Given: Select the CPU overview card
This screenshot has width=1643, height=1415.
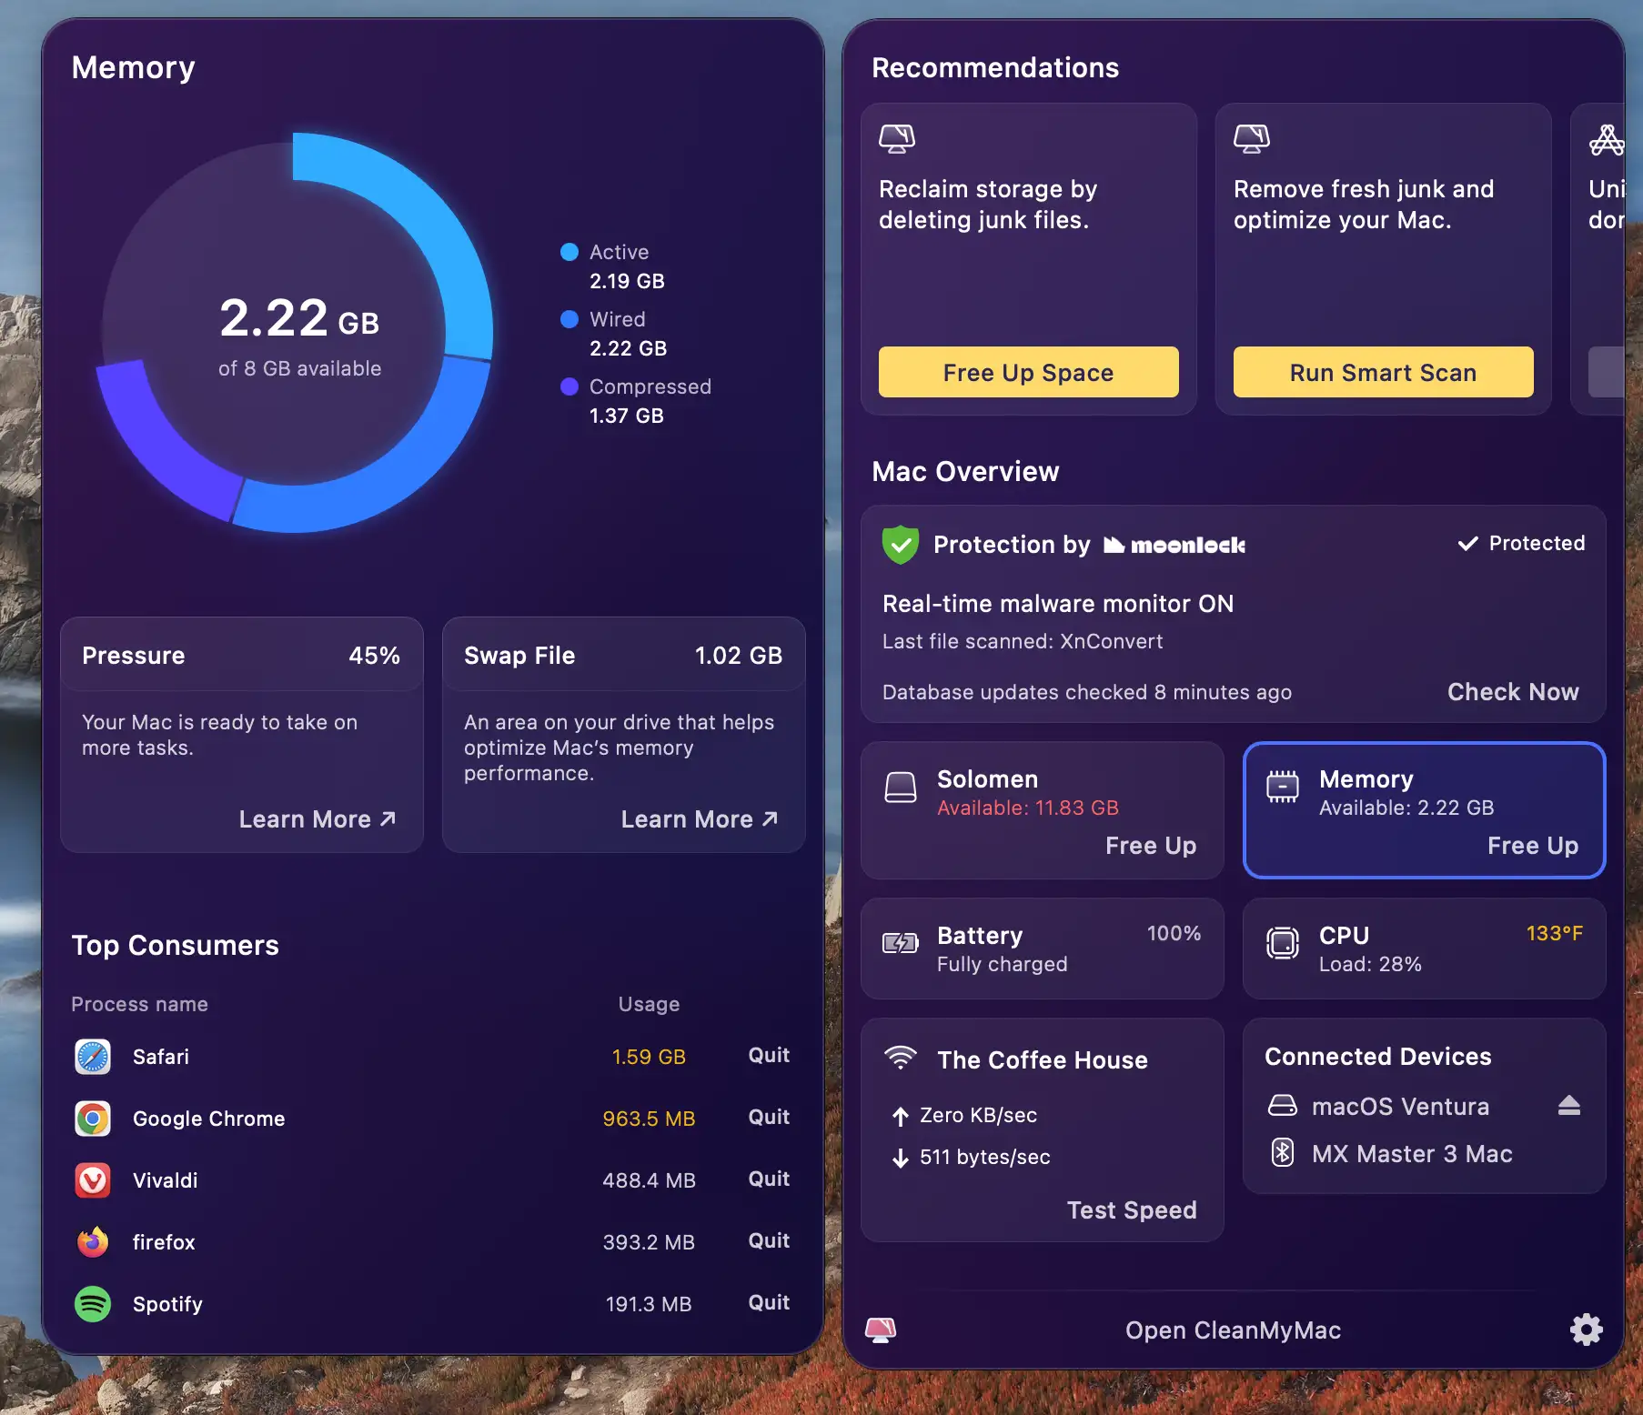Looking at the screenshot, I should pos(1425,948).
